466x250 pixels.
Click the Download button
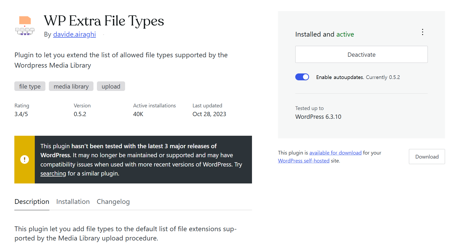[427, 157]
